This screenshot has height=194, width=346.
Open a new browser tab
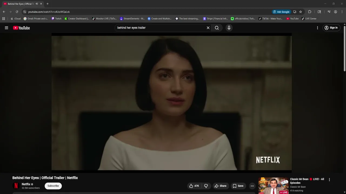47,4
